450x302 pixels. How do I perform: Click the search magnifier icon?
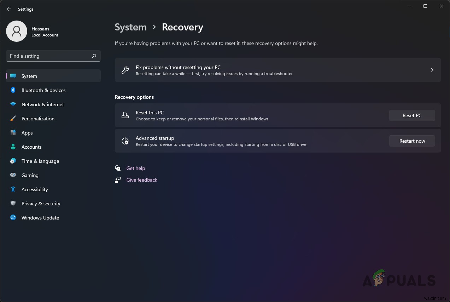point(94,56)
